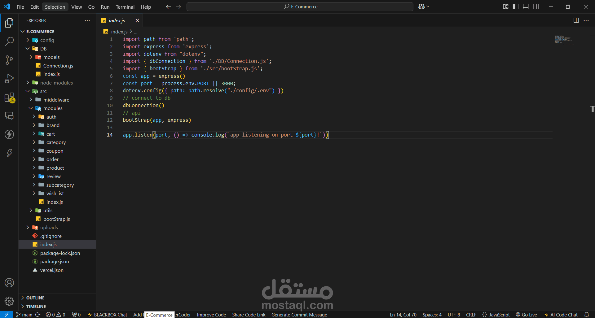The width and height of the screenshot is (595, 318).
Task: Click Generate Commit Message button
Action: click(x=299, y=315)
